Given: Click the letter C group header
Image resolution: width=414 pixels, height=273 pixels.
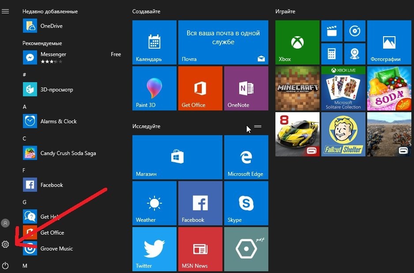Looking at the screenshot, I should pyautogui.click(x=25, y=139).
